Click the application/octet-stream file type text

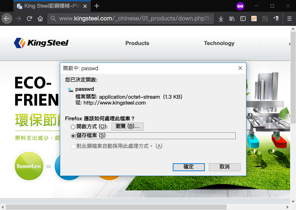[129, 97]
